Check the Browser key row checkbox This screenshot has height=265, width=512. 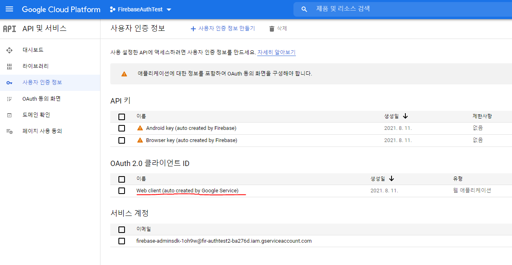(122, 140)
